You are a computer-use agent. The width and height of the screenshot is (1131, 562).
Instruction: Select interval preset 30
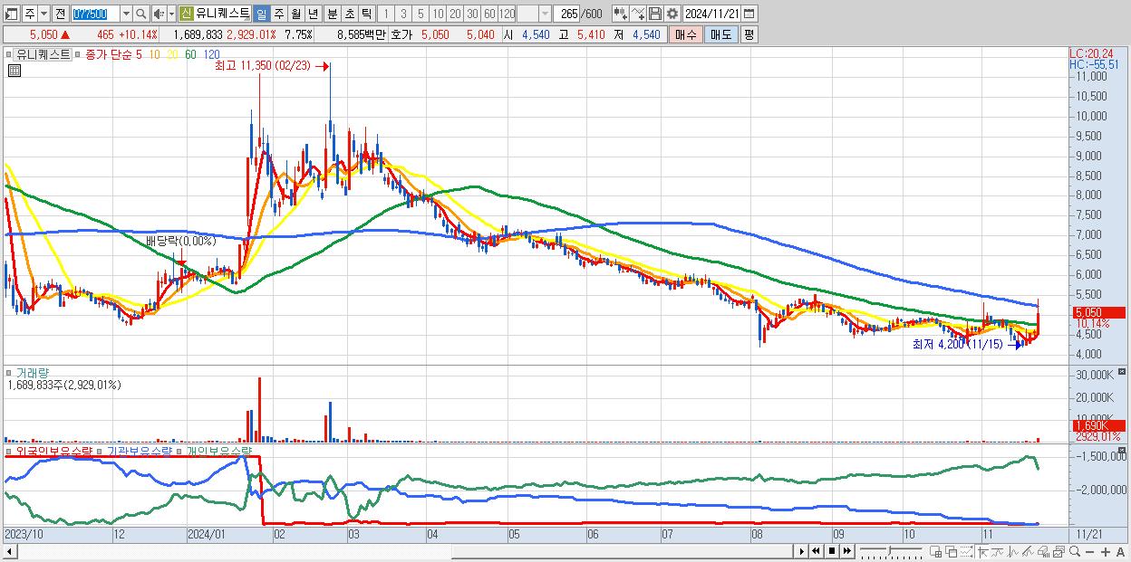click(472, 14)
